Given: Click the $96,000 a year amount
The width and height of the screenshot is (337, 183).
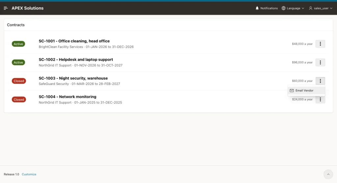Looking at the screenshot, I should pos(302,62).
